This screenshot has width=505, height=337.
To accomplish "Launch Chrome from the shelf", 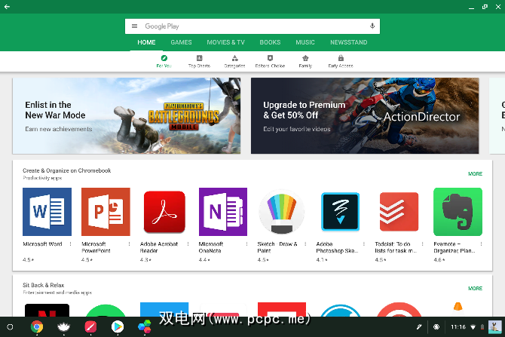I will (36, 326).
